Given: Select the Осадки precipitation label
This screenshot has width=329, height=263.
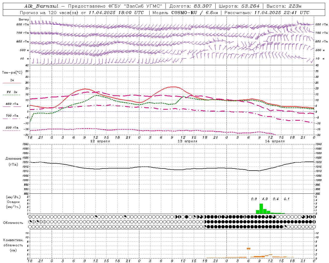Looking at the screenshot, I should [x=13, y=202].
